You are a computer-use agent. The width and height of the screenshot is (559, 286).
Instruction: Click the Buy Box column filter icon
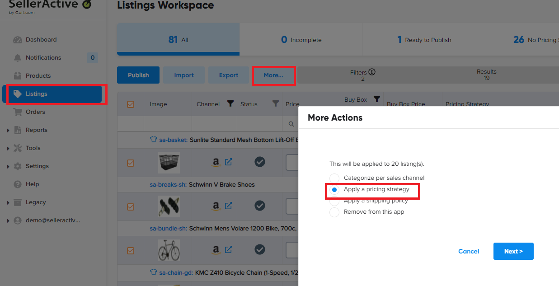coord(376,99)
